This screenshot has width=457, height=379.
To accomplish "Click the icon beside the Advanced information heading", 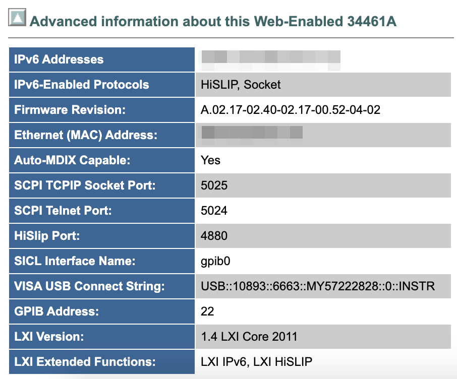I will coord(17,19).
